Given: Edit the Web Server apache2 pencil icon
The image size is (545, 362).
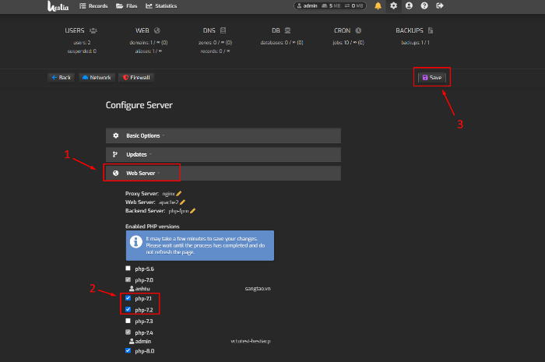Looking at the screenshot, I should tap(182, 202).
